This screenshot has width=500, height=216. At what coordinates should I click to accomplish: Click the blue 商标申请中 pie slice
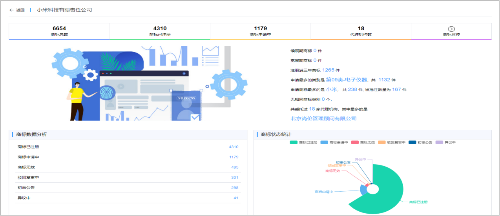pos(363,190)
